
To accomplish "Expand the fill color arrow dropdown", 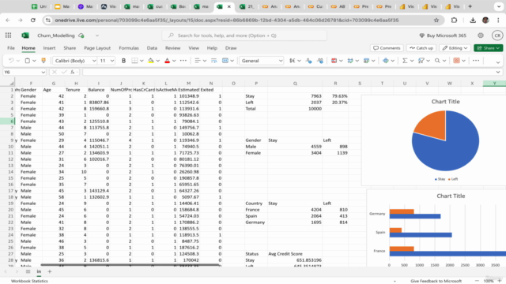I will [158, 61].
